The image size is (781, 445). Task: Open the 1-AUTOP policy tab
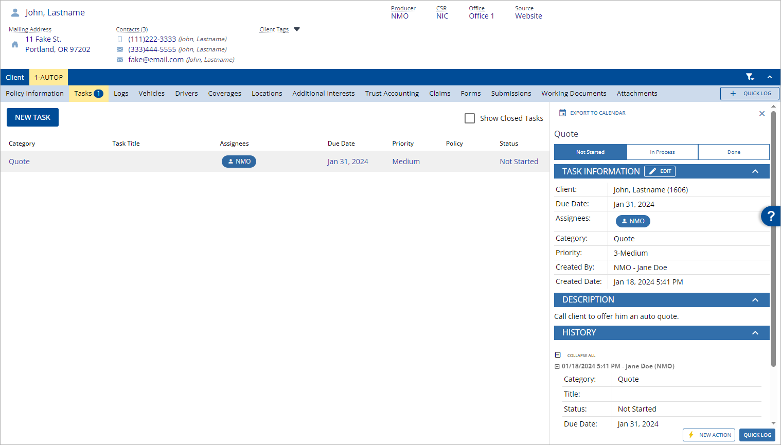click(48, 77)
